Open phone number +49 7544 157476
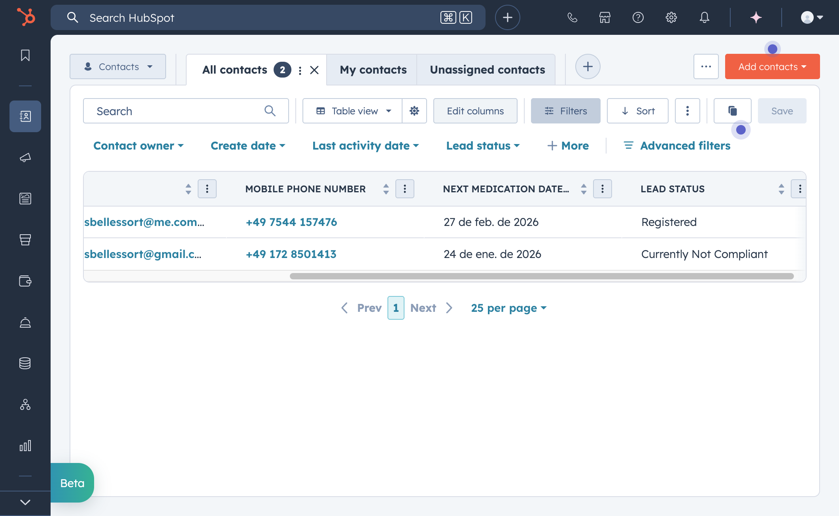839x516 pixels. 291,222
